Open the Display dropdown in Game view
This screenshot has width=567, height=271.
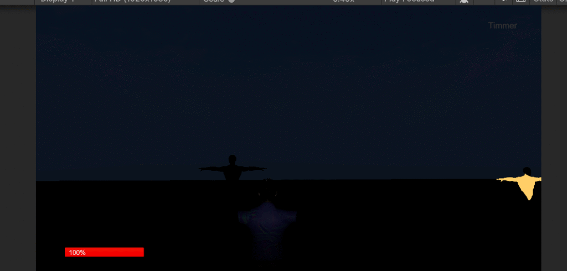63,1
